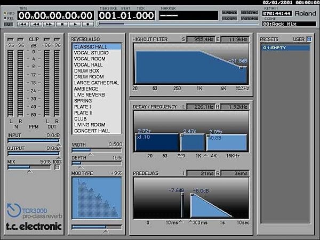Click the decay L frequency 226.1Hz field

(x=201, y=107)
